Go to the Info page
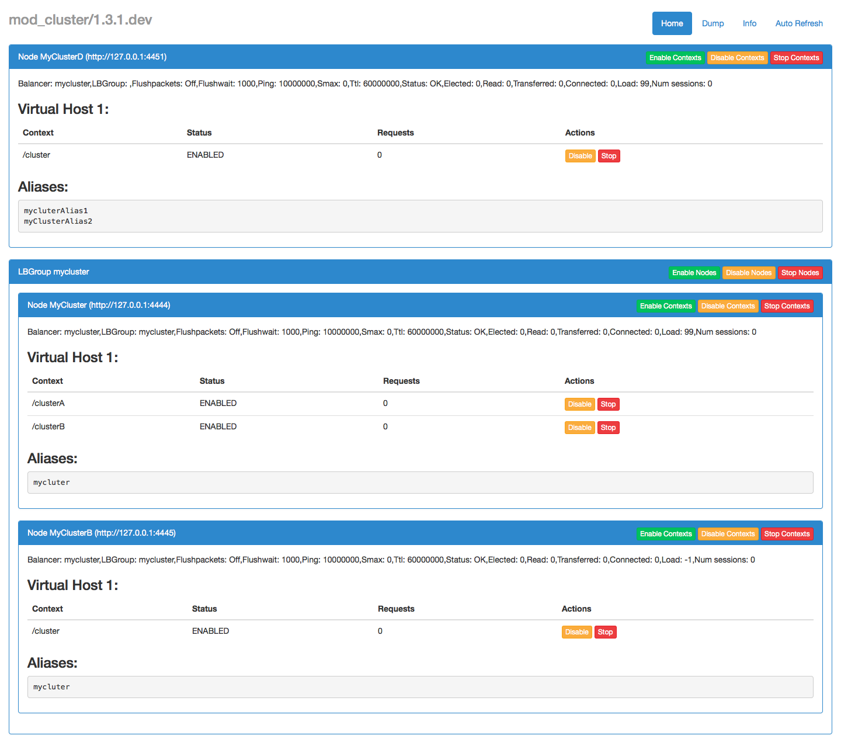The width and height of the screenshot is (841, 746). (749, 23)
